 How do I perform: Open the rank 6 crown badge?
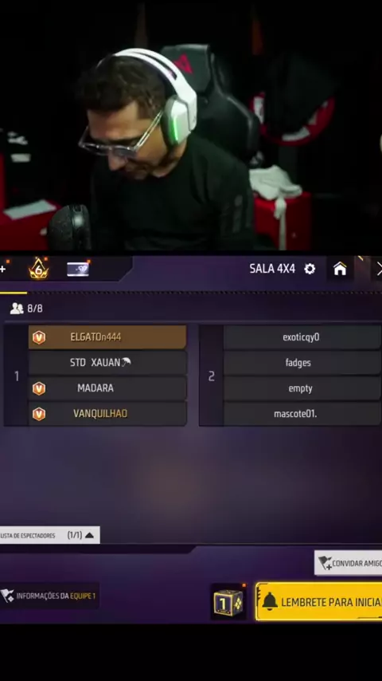click(x=38, y=269)
